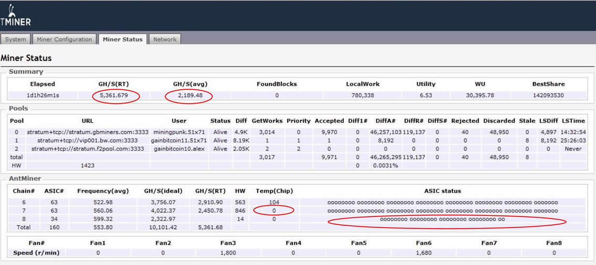The height and width of the screenshot is (265, 596).
Task: Click the Fan3 speed value 1,800
Action: point(228,252)
